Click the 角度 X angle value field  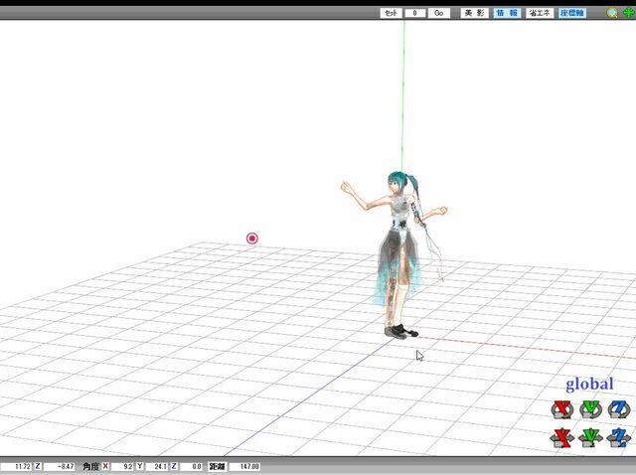(x=122, y=466)
